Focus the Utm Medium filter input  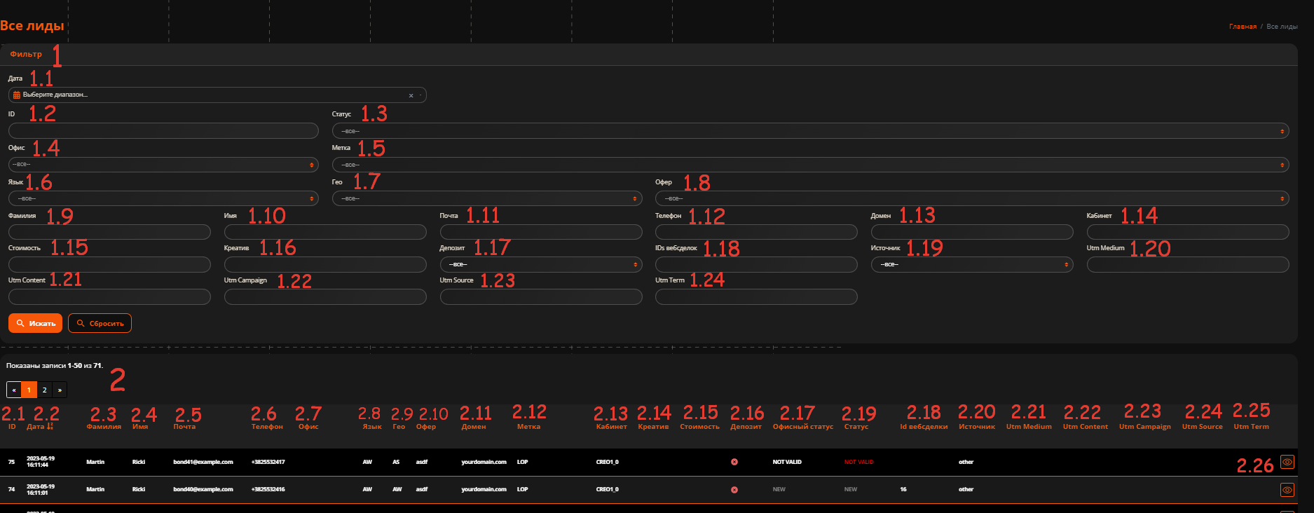tap(1188, 264)
